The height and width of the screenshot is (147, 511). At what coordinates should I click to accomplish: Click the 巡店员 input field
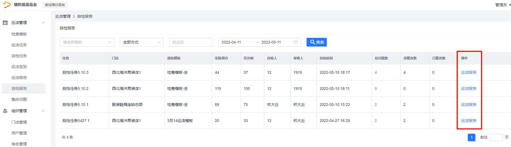tap(191, 42)
